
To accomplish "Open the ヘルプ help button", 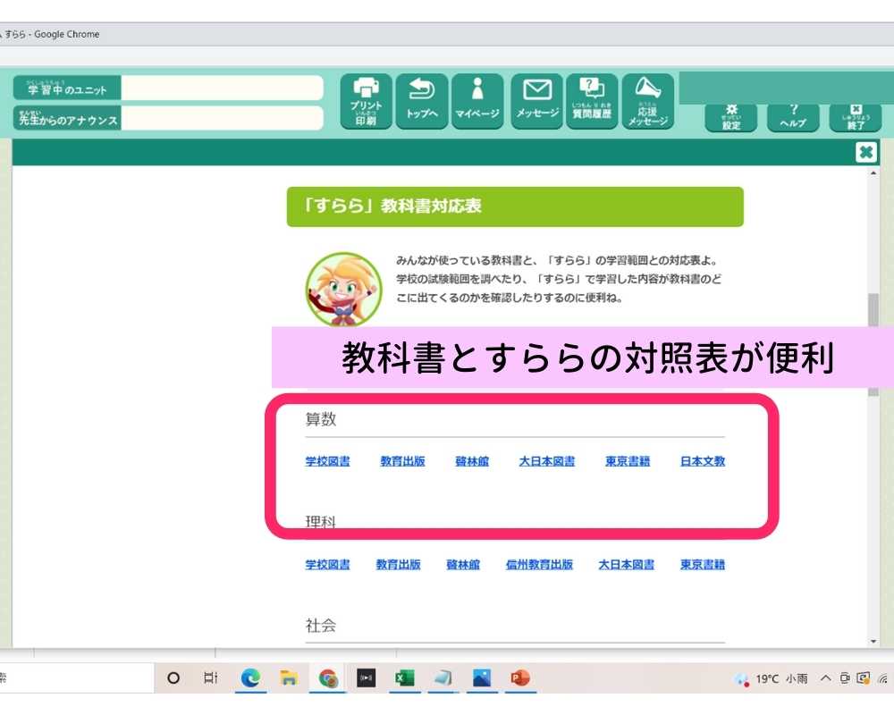I will [793, 117].
